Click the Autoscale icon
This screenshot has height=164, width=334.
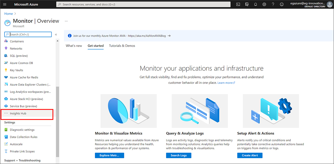click(6, 144)
